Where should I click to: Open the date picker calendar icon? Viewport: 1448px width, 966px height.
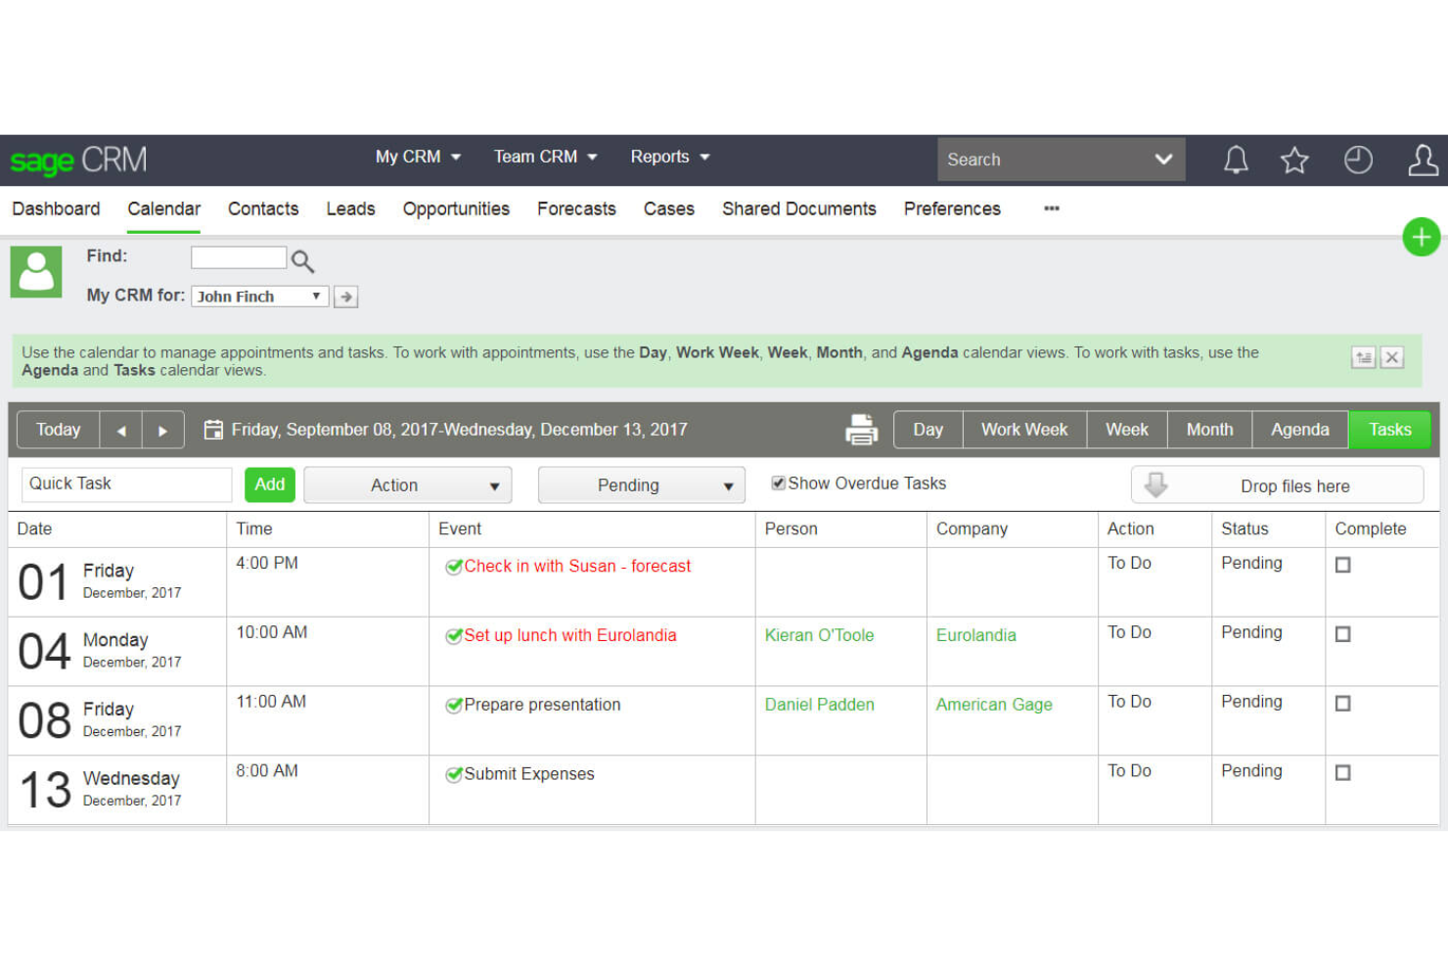pyautogui.click(x=213, y=429)
